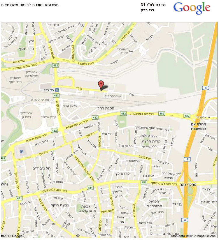Screen dimensions: 219x240
Task: Select the בני ברק train station icon
Action: [57, 90]
